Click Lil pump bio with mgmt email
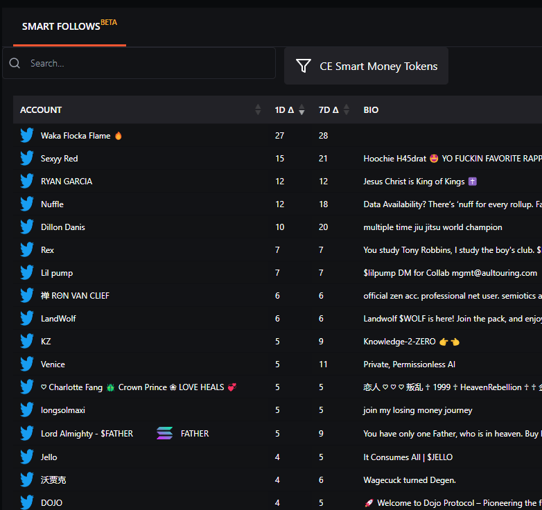 (x=450, y=272)
